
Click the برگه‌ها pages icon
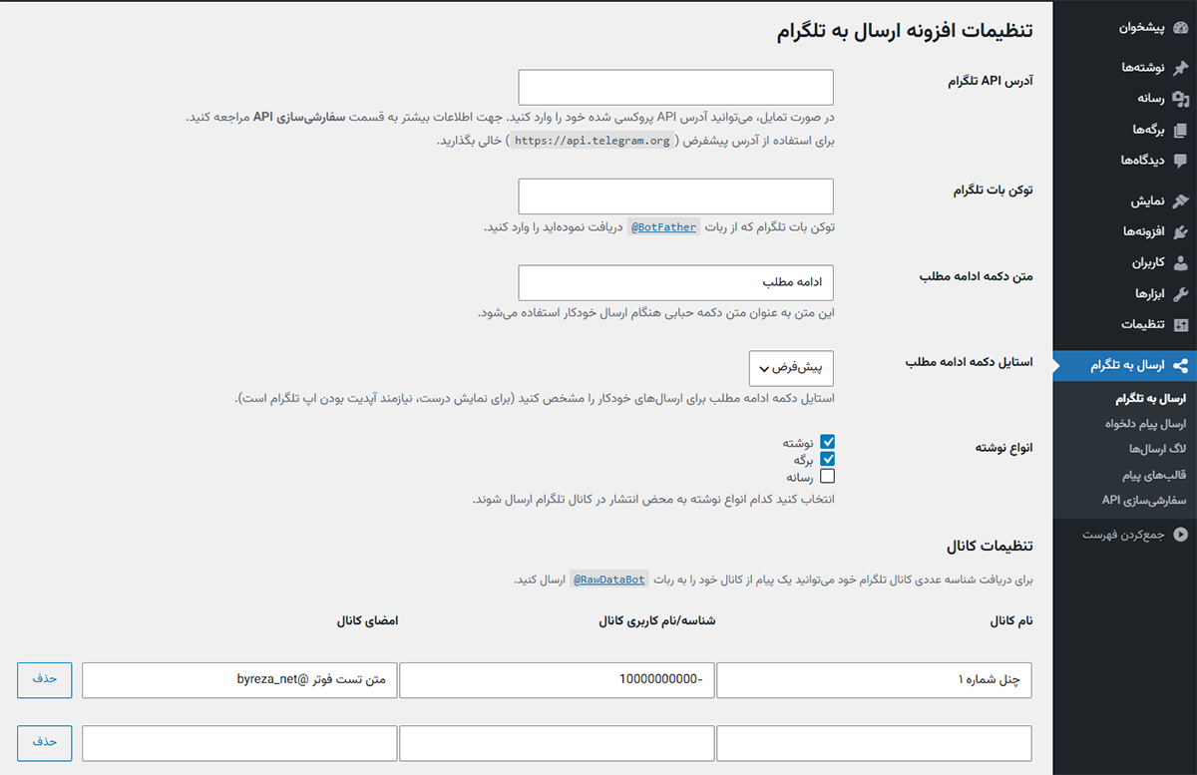(x=1180, y=130)
